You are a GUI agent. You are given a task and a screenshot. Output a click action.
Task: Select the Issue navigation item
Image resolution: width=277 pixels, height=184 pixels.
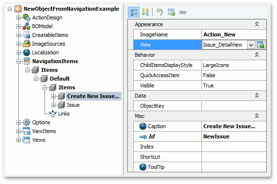73,105
